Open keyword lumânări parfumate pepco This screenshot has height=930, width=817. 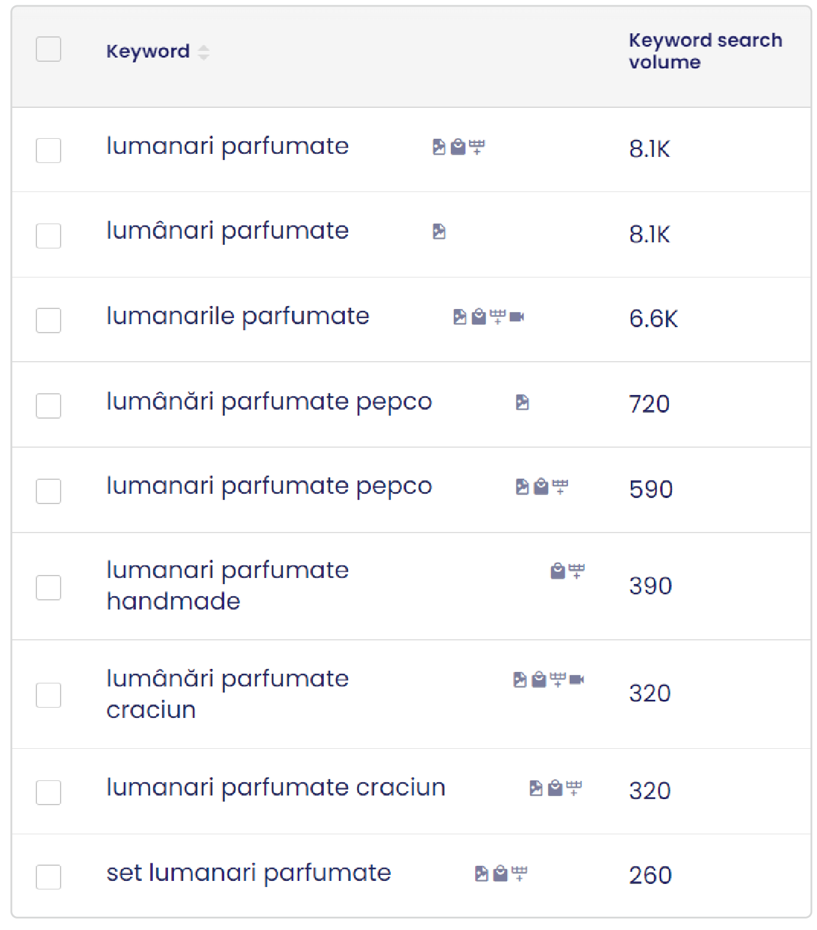point(269,402)
